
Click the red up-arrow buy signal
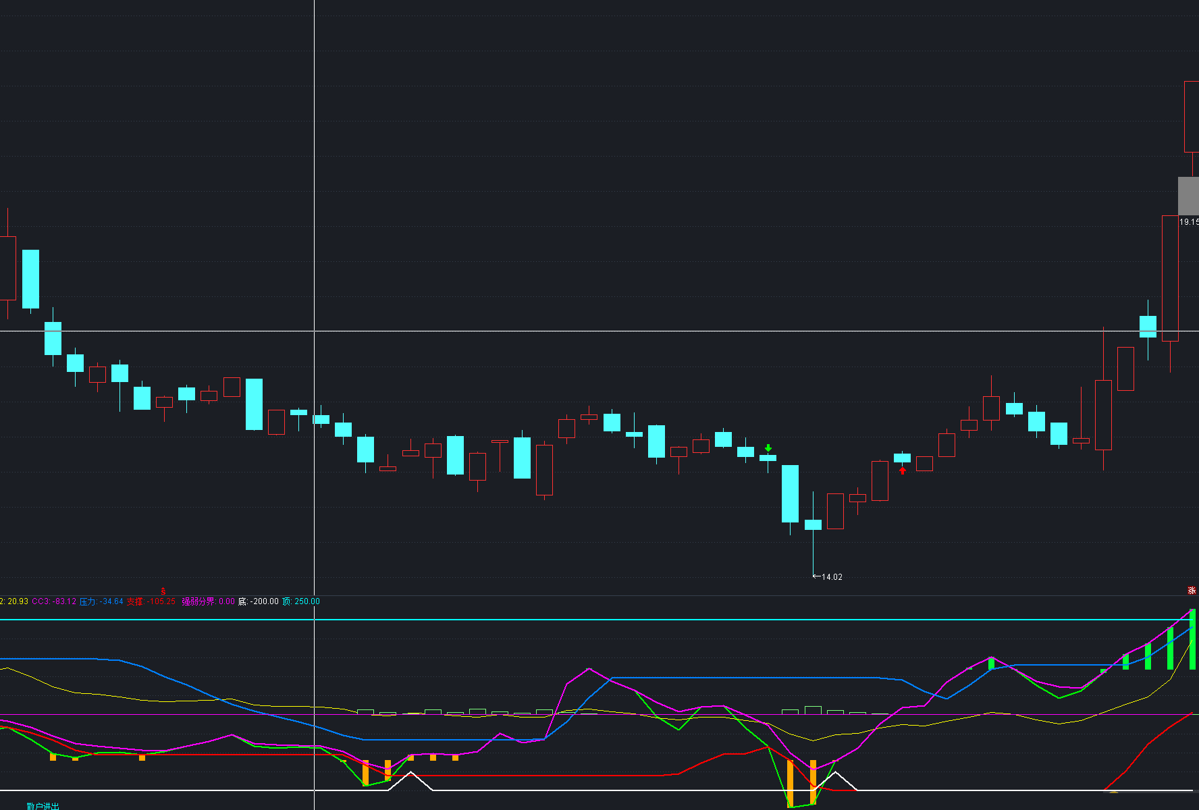(903, 470)
